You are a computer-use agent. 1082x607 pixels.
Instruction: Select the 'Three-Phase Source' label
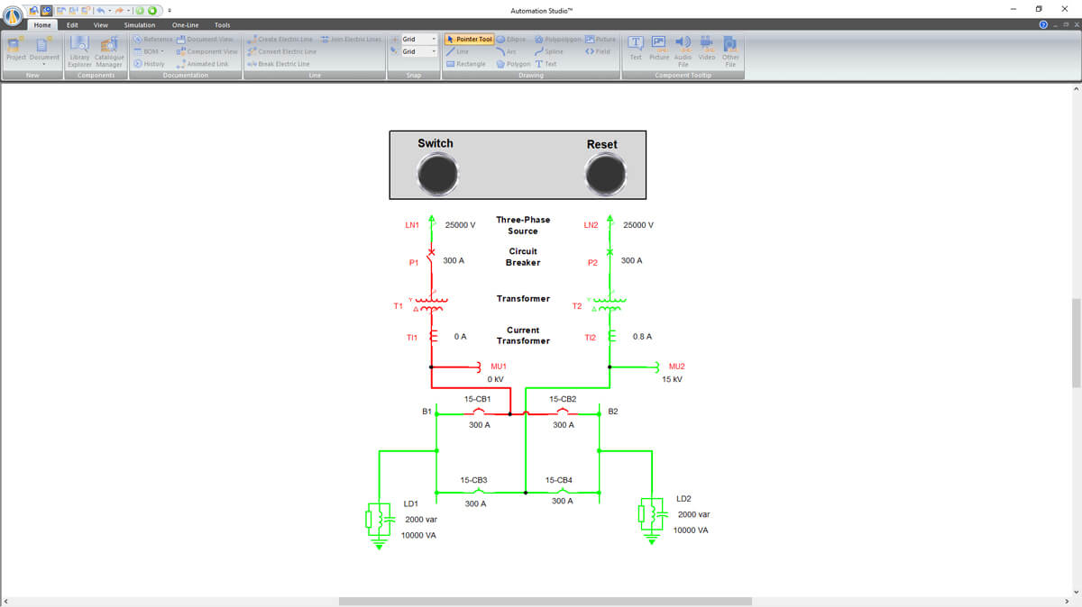523,225
